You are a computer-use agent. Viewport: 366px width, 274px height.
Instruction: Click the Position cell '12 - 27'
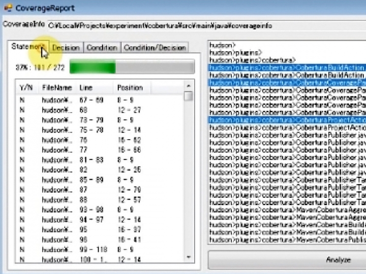pyautogui.click(x=129, y=110)
